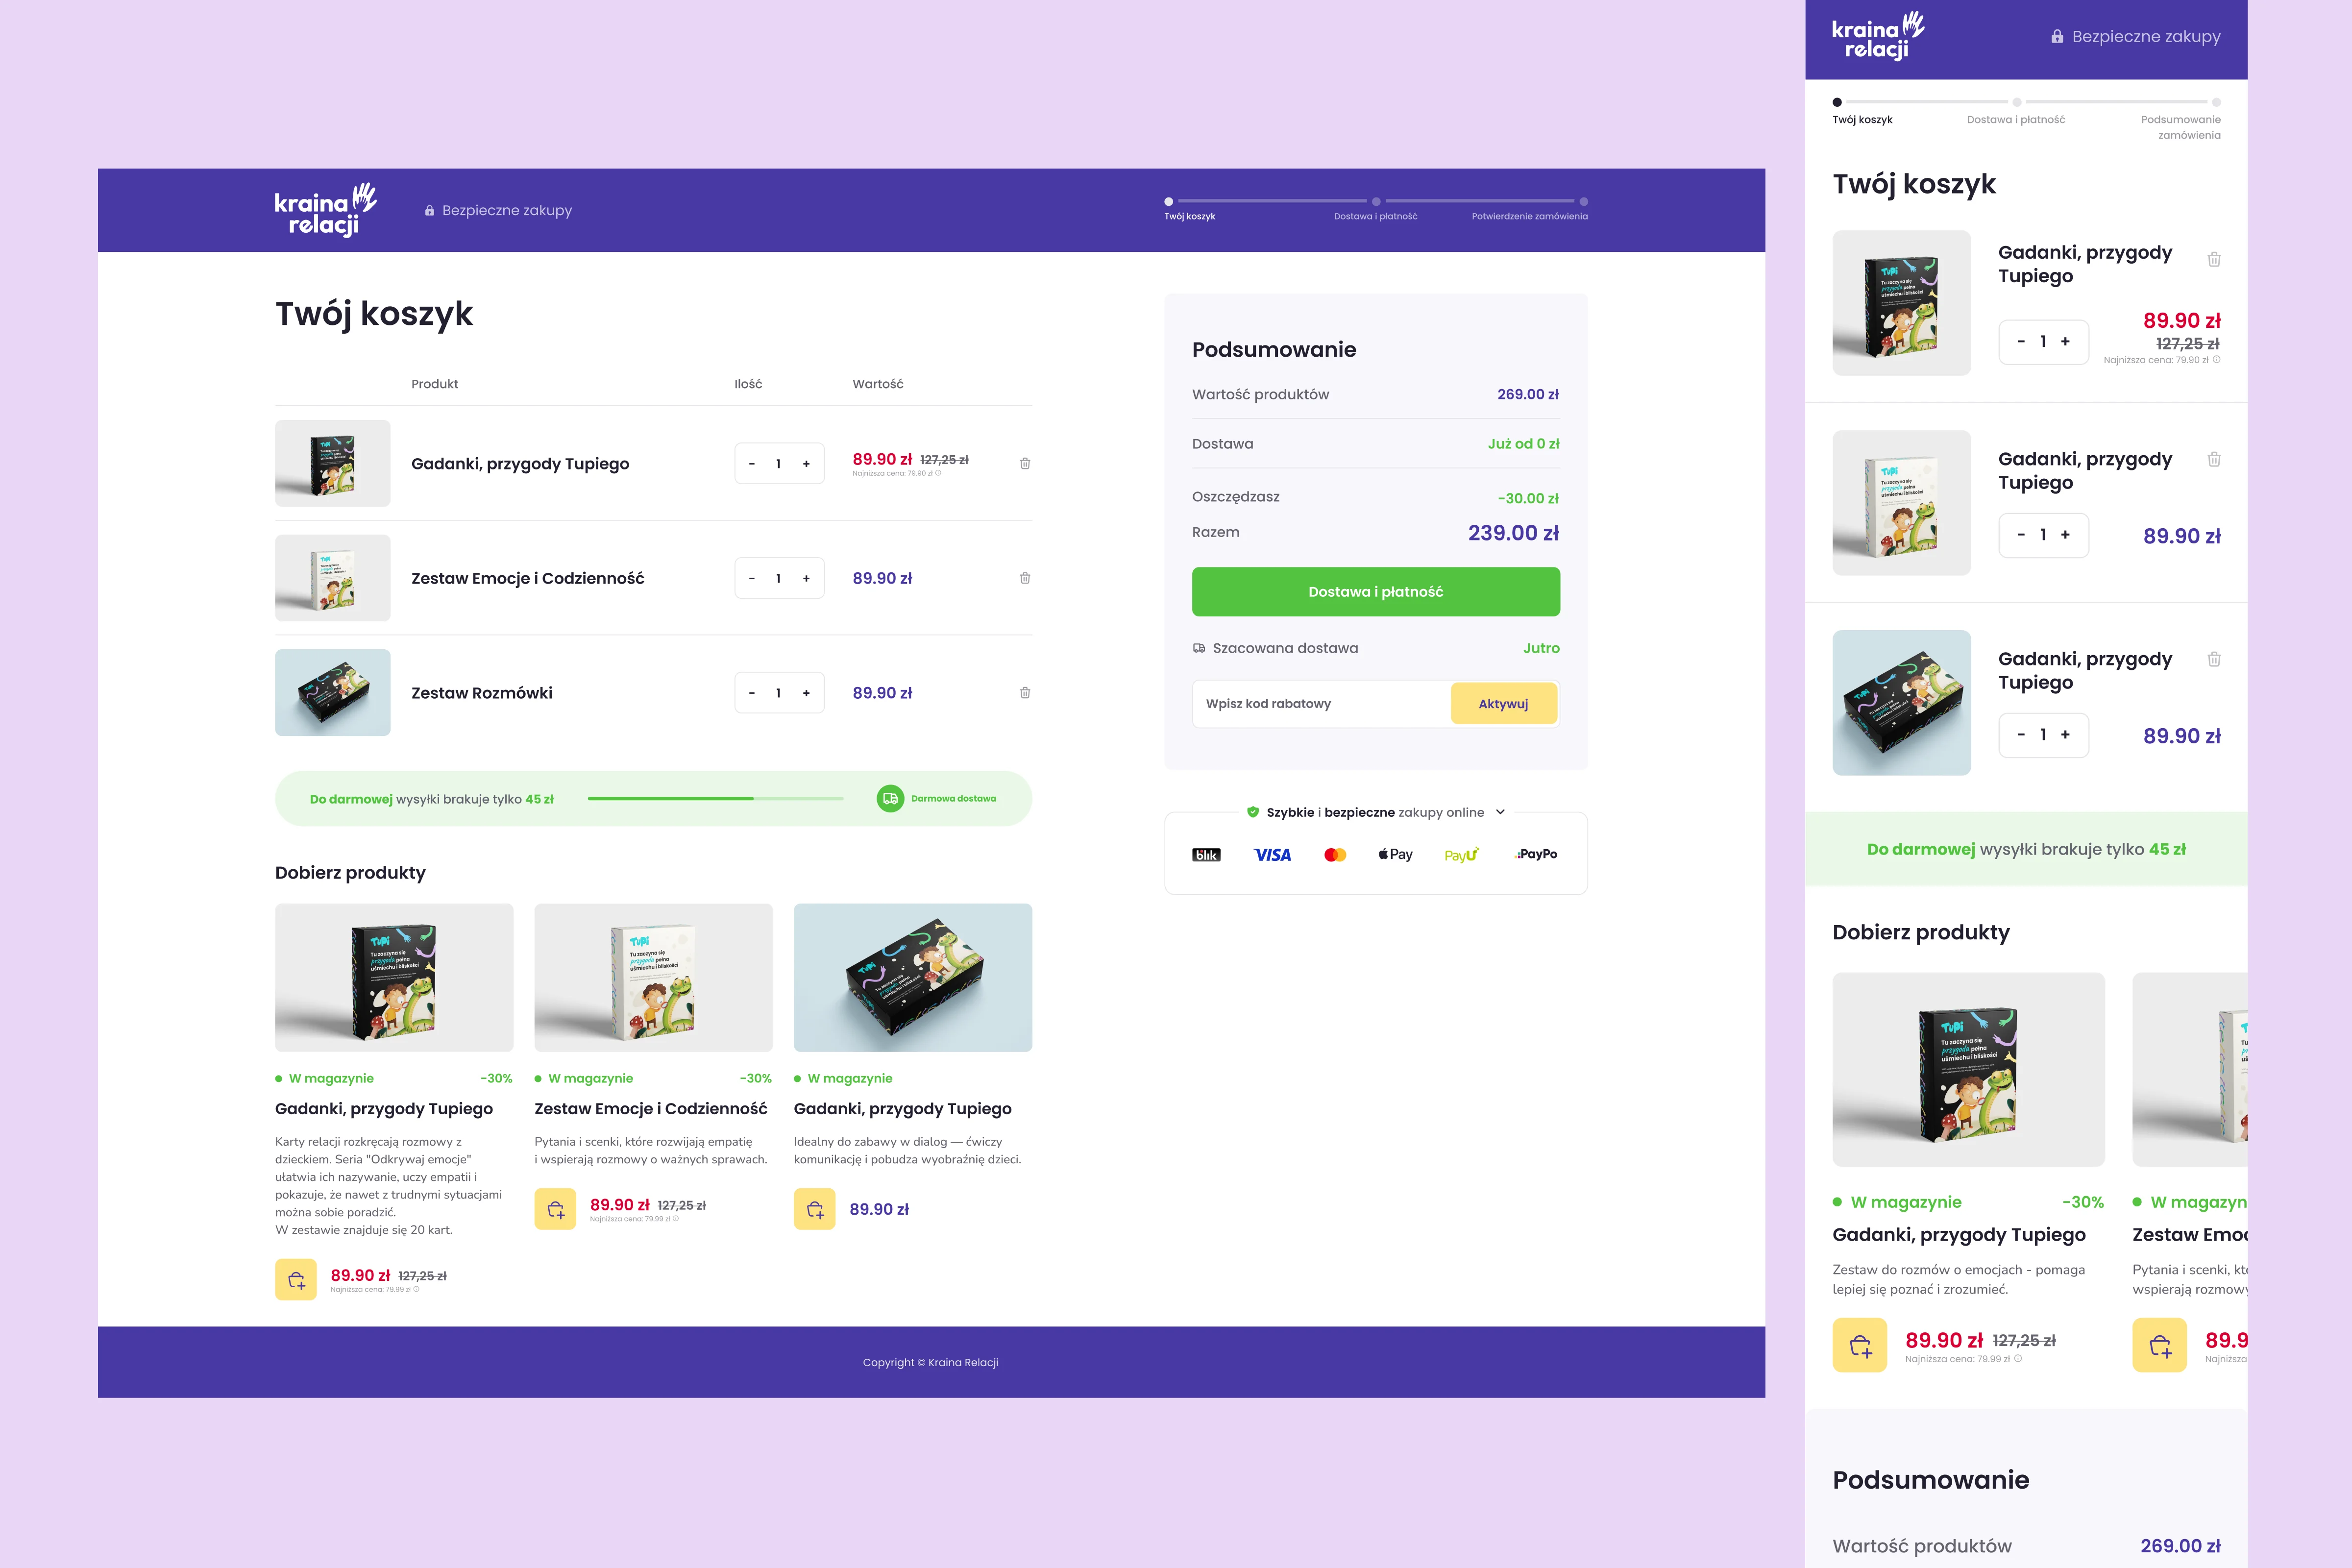2352x1568 pixels.
Task: Remove Zestaw Emocje i Codzienność with trash icon
Action: tap(1025, 578)
